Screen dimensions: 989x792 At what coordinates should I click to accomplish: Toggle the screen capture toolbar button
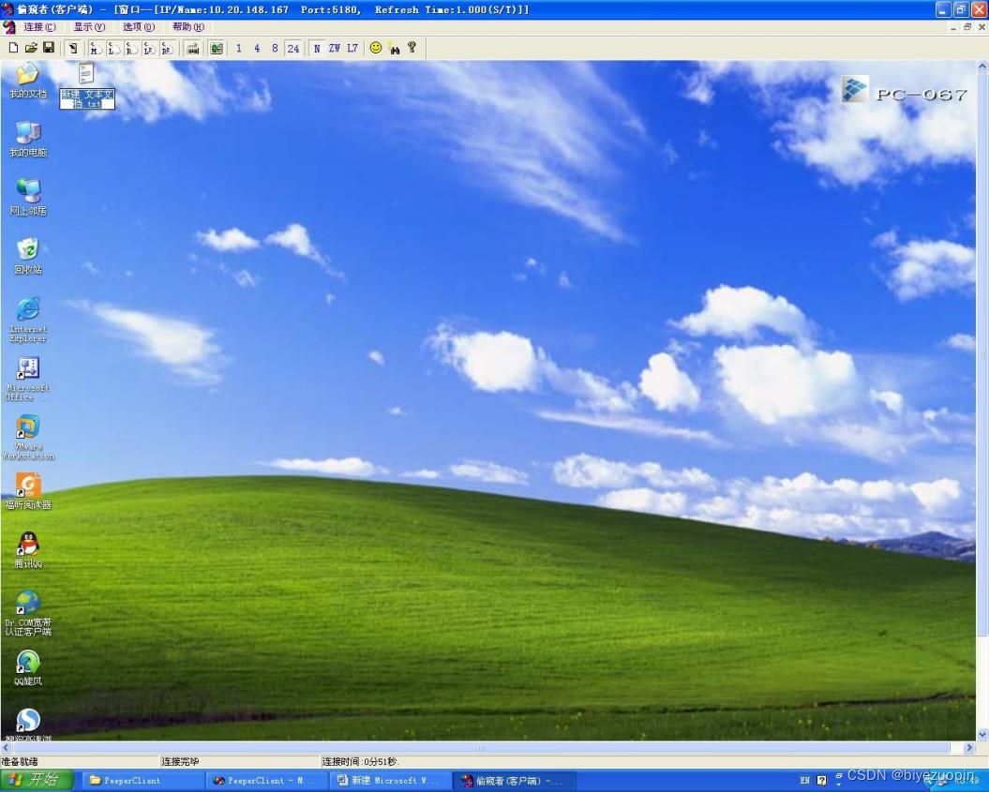coord(73,48)
